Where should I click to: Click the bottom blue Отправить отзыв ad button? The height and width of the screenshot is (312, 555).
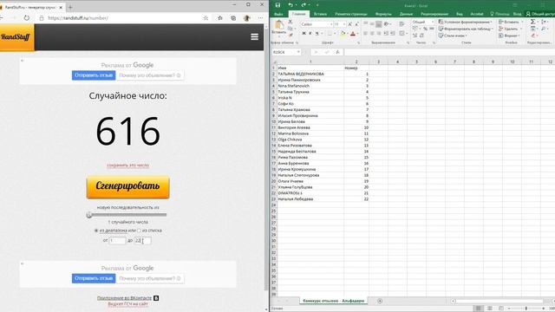[x=94, y=278]
